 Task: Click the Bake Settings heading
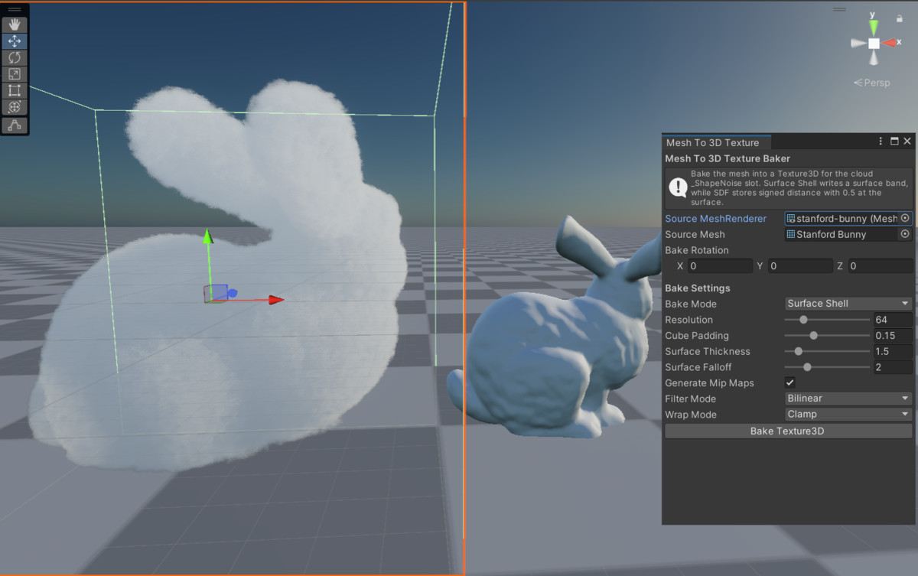697,288
